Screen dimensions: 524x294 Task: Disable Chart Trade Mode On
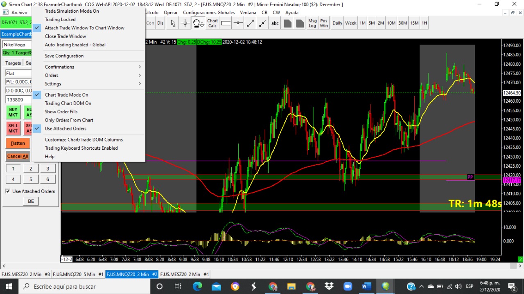66,95
